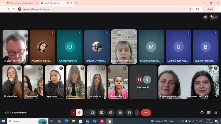Select Оксана Степанів... participant tile
221x124 pixels.
[x=97, y=47]
